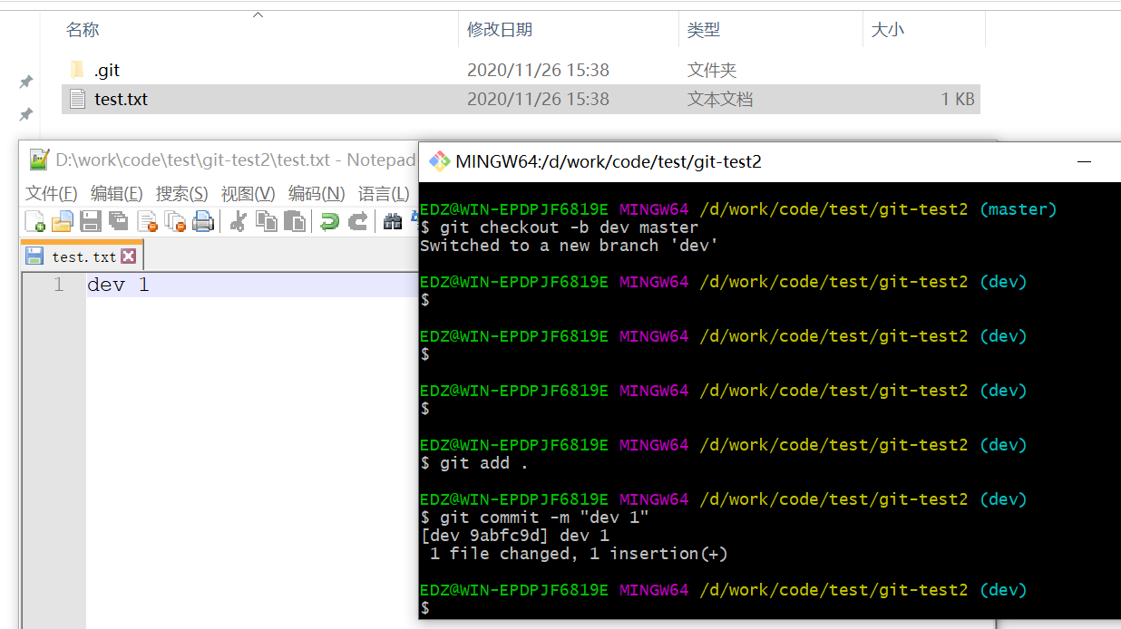Sort by 类型 column header
1121x629 pixels.
tap(704, 30)
